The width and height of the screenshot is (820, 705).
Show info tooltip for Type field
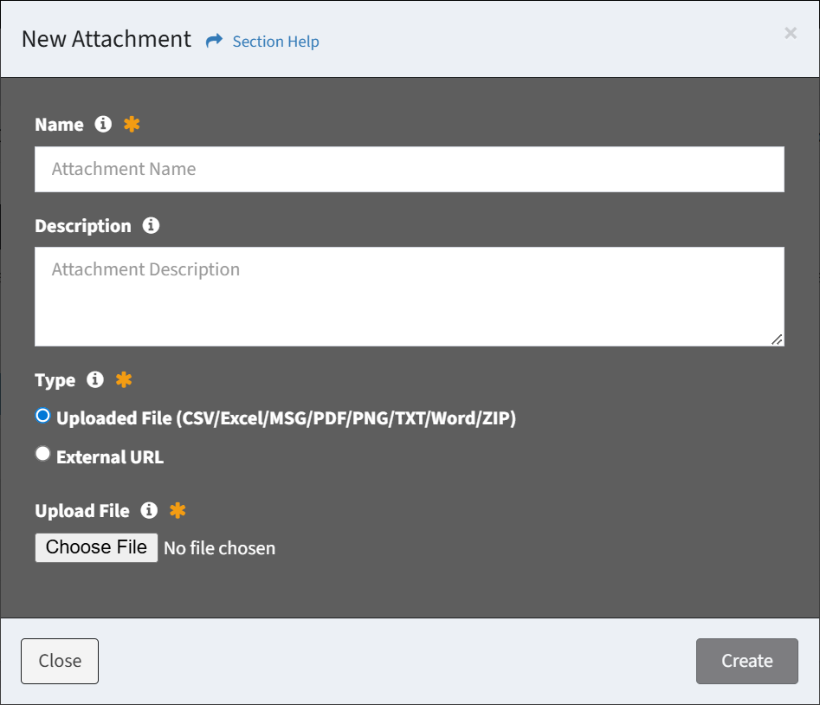[x=95, y=379]
